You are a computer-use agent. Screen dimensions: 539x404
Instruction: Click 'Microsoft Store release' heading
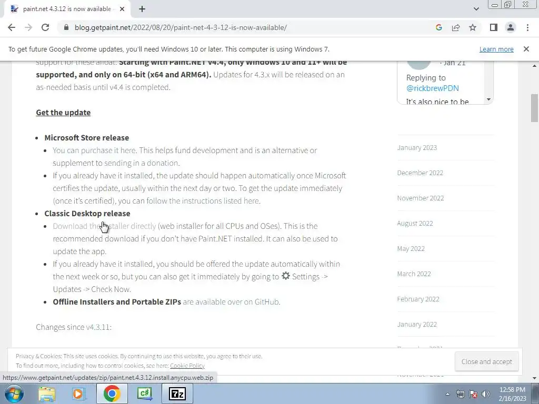click(87, 138)
